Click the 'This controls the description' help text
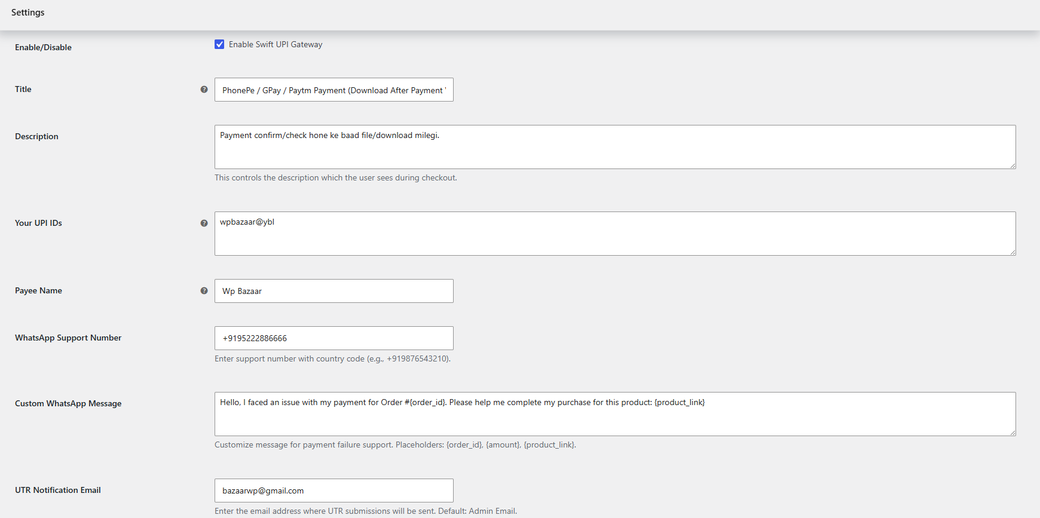The image size is (1040, 518). pyautogui.click(x=336, y=178)
